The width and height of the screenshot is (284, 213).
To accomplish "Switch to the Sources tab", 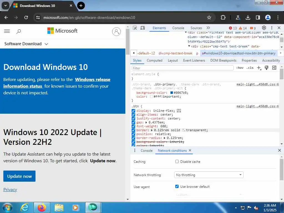I will [x=196, y=28].
